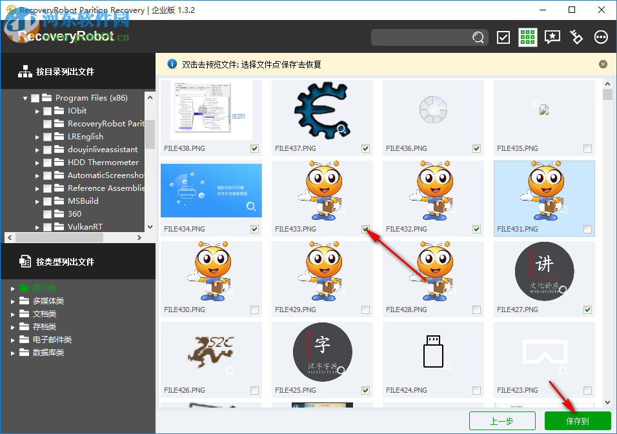Click the license key icon in toolbar
Image resolution: width=617 pixels, height=434 pixels.
(x=576, y=37)
